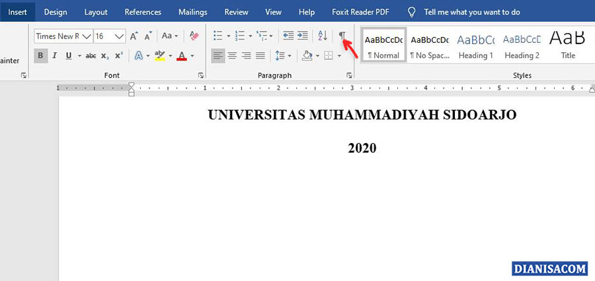
Task: Open the font size dropdown
Action: (x=119, y=36)
